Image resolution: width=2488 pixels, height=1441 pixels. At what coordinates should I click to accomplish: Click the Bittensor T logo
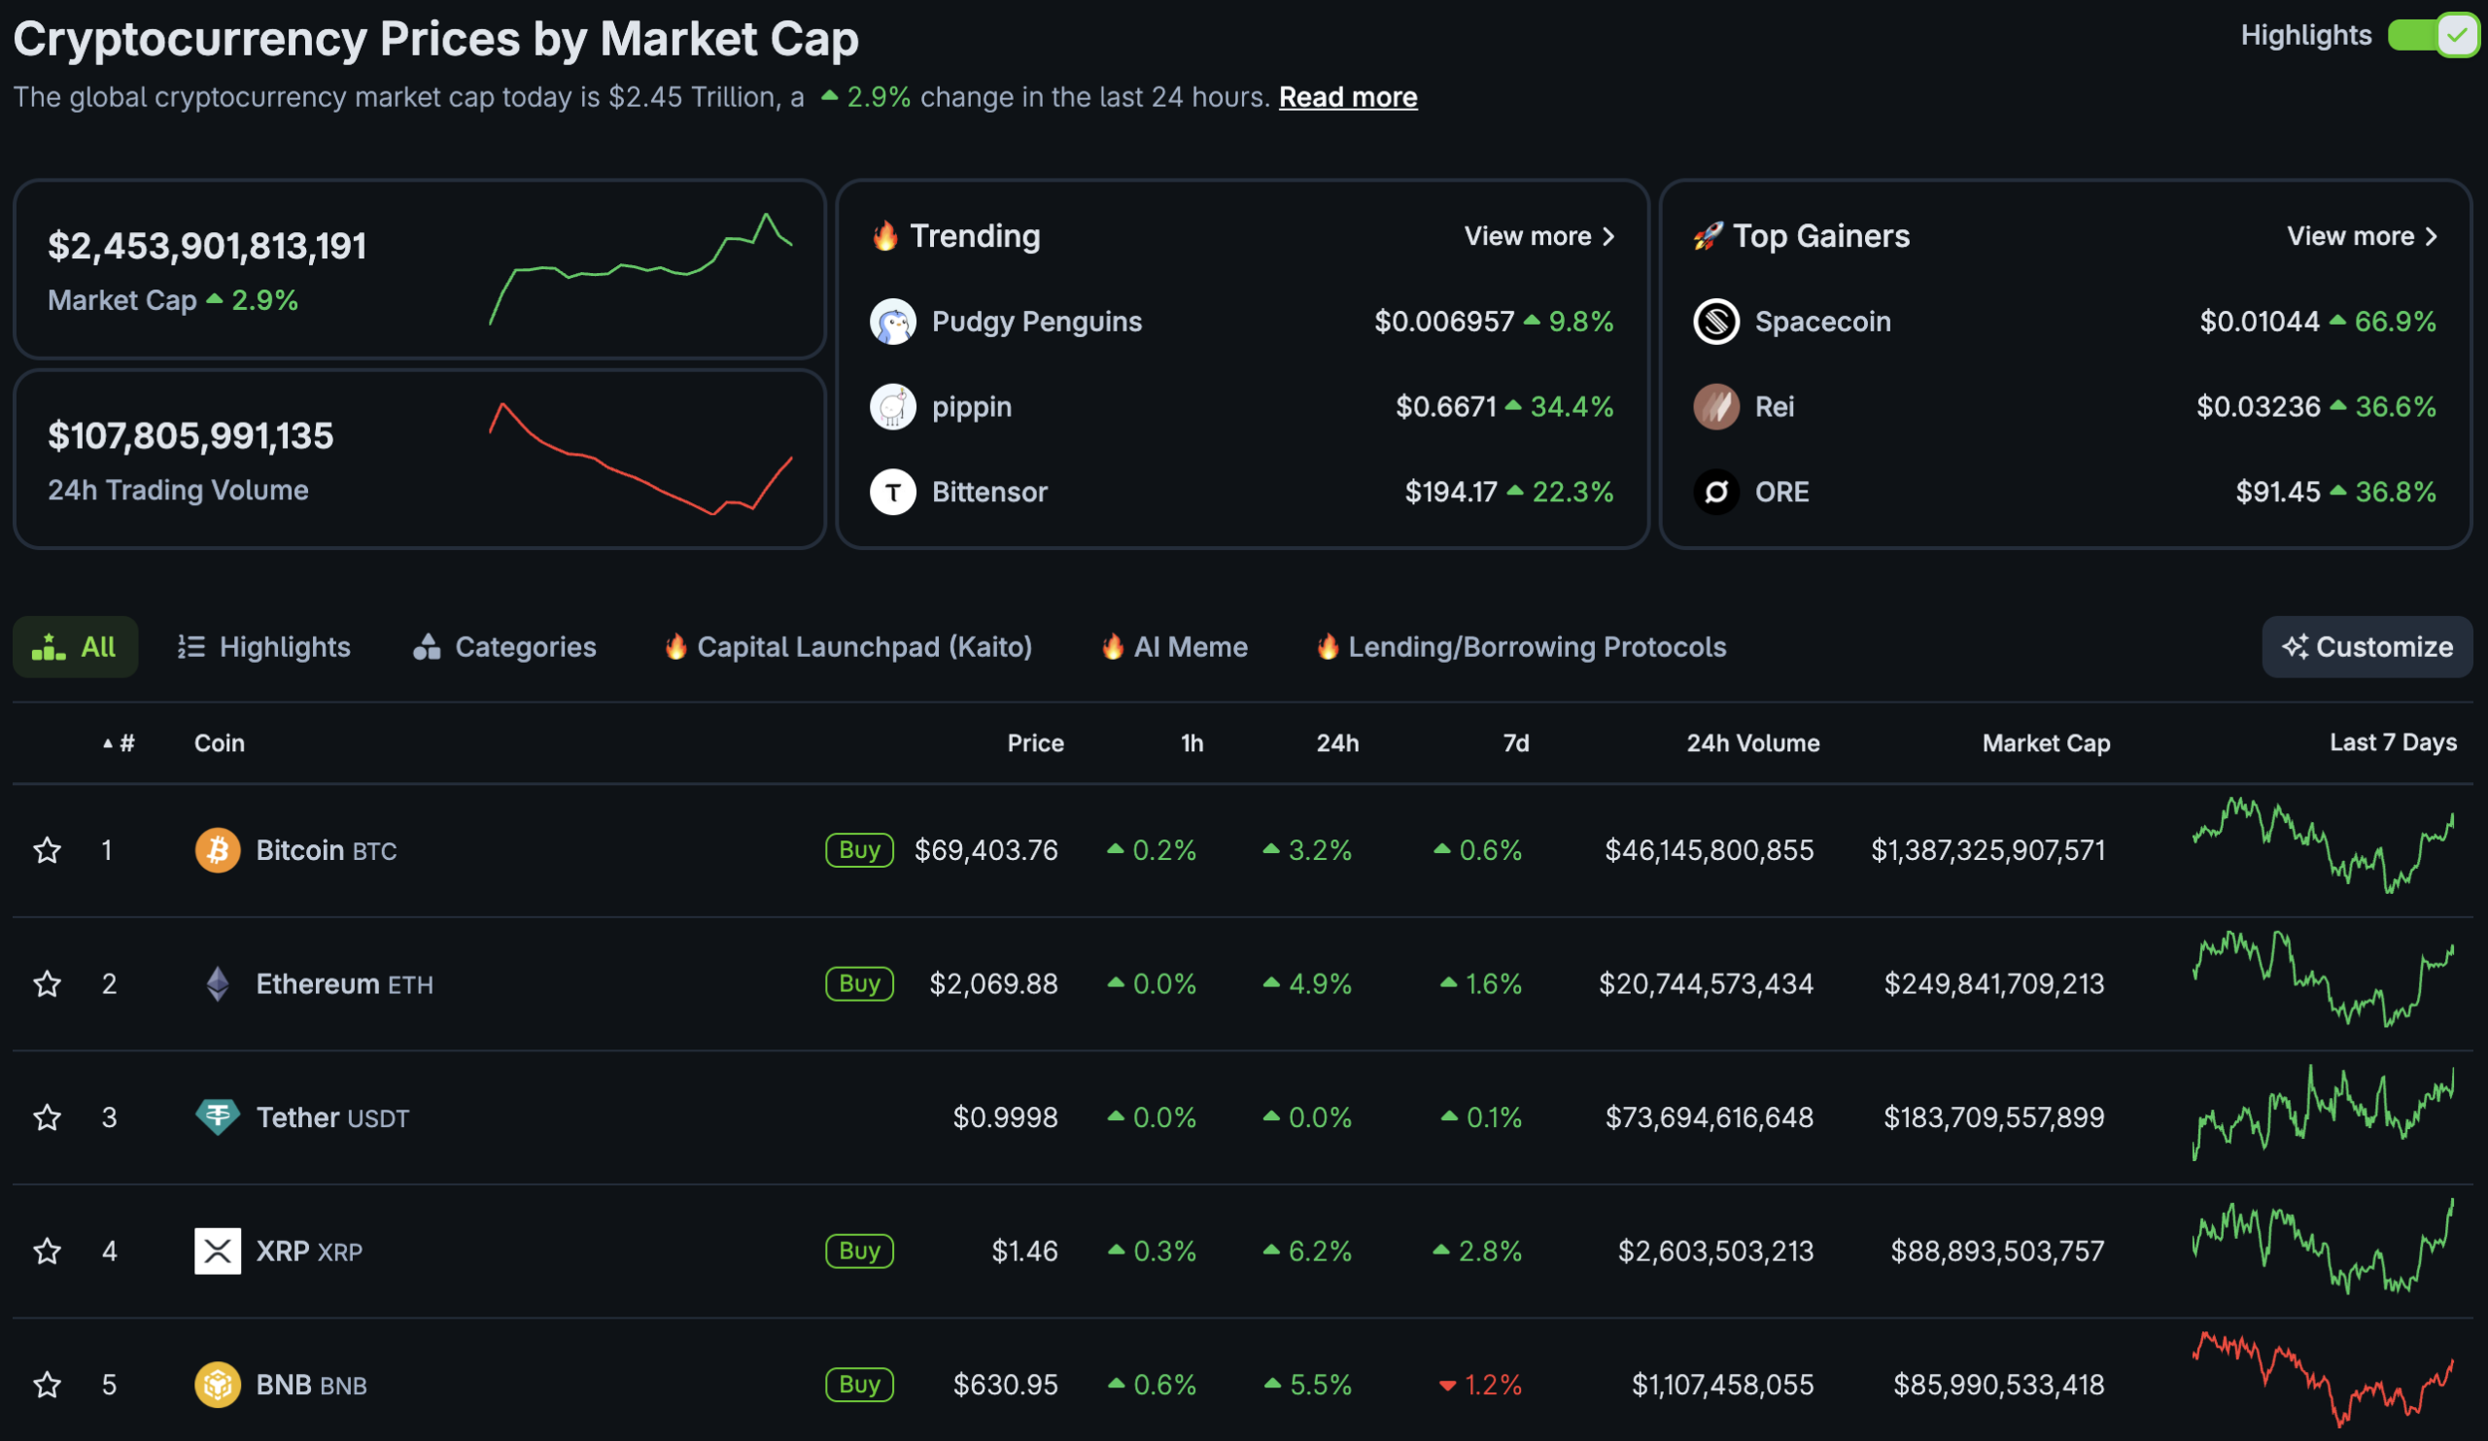tap(892, 492)
